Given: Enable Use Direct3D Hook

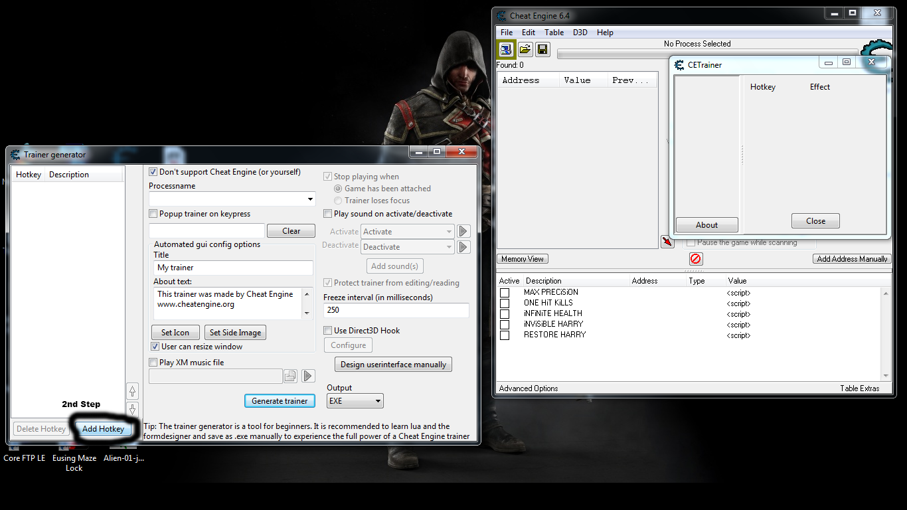Looking at the screenshot, I should tap(327, 330).
